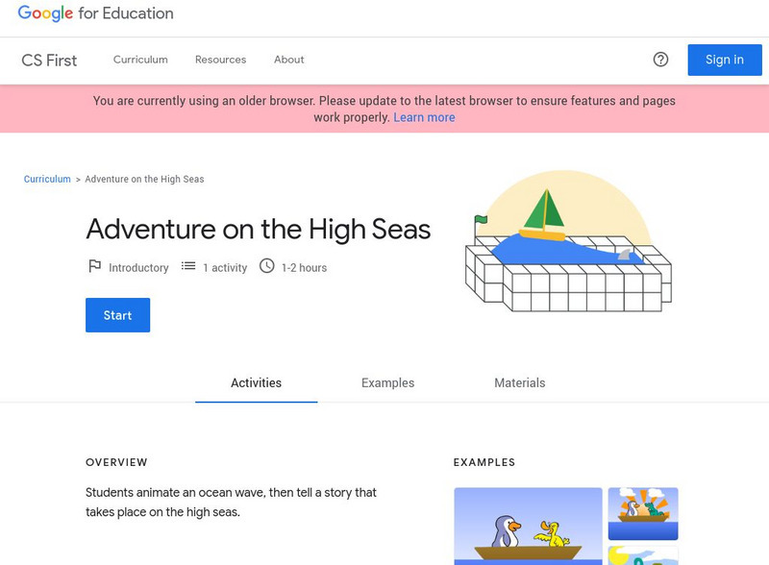Switch to the Examples tab

click(x=387, y=382)
